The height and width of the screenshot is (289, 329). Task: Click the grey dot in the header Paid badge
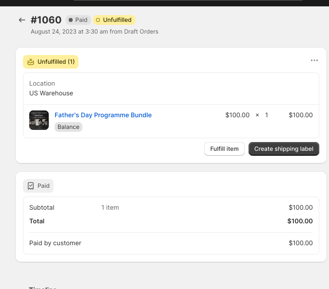pos(71,20)
